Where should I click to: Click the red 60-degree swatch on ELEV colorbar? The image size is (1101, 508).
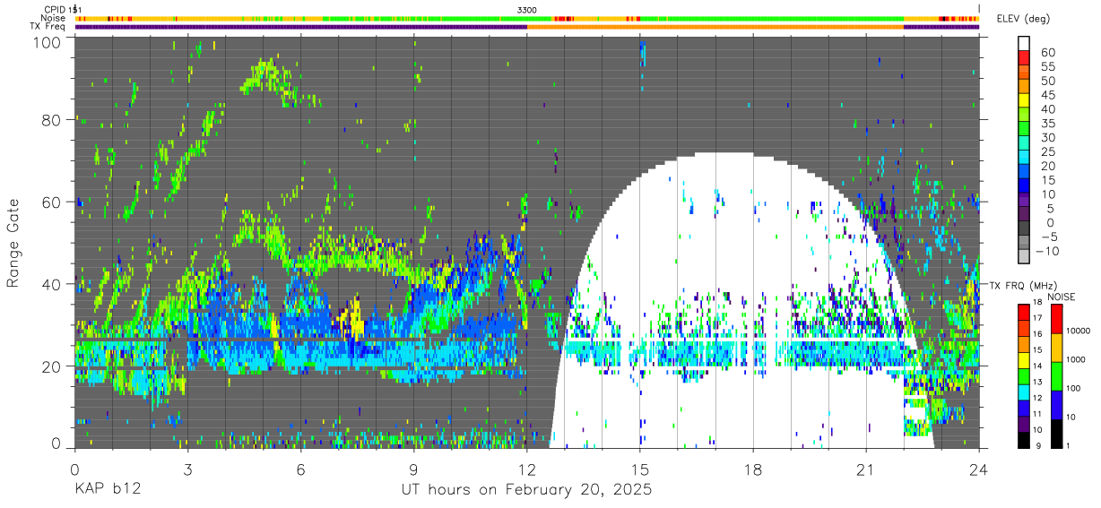1024,57
